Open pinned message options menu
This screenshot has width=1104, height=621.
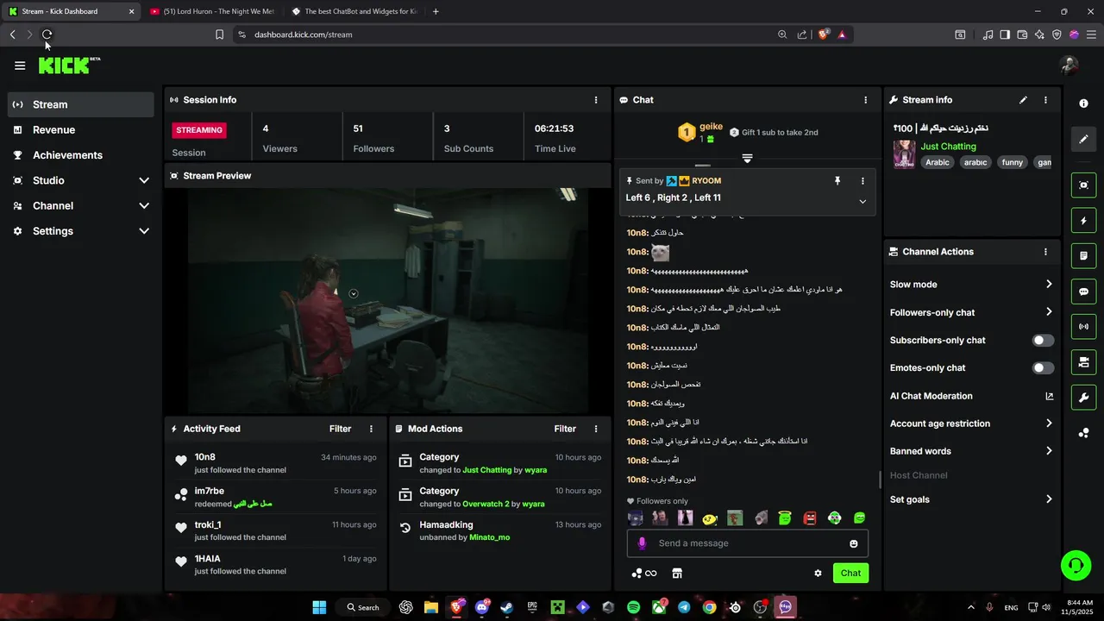862,181
